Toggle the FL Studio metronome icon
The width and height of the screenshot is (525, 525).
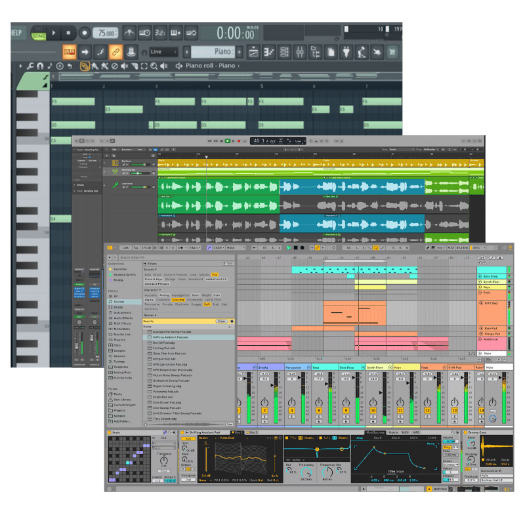[129, 33]
